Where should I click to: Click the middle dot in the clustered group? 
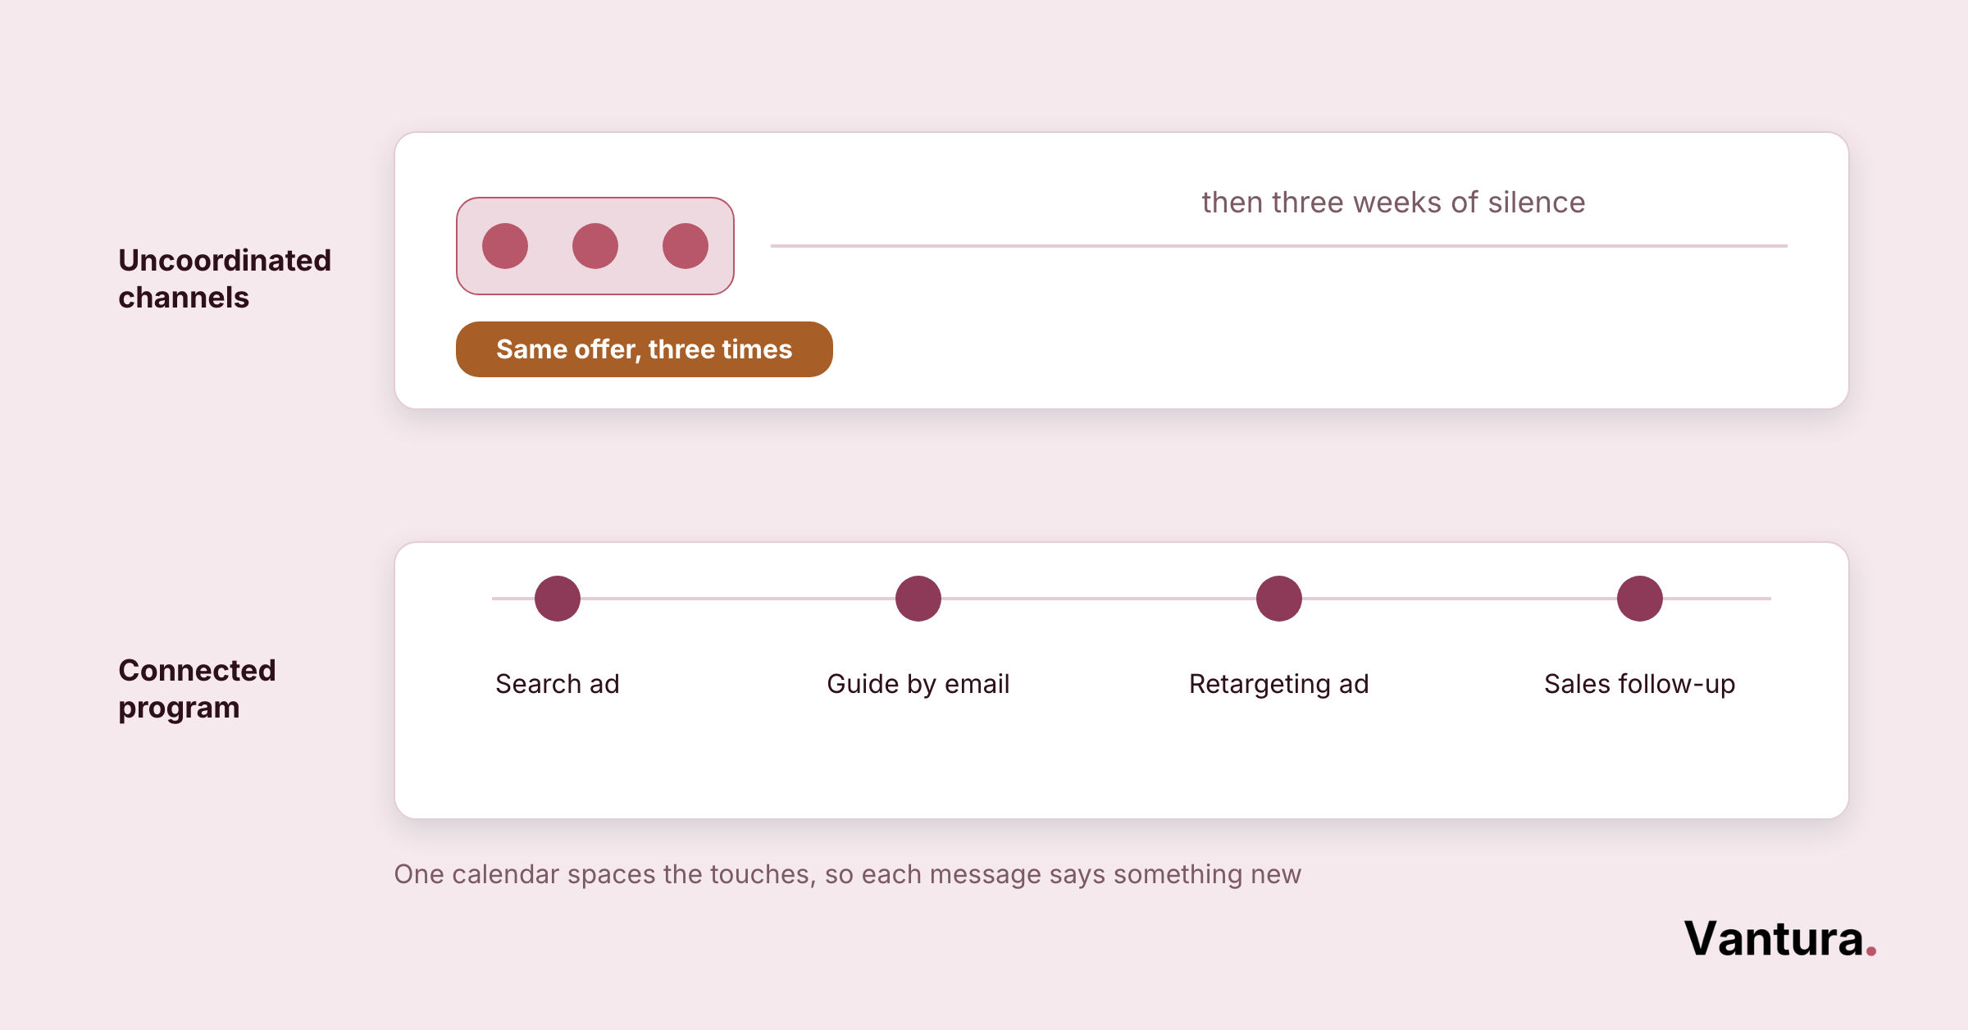(x=595, y=246)
